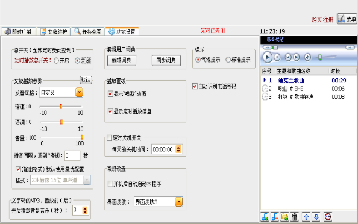Open the 任务查看 tab
Image resolution: width=358 pixels, height=224 pixels.
[88, 31]
